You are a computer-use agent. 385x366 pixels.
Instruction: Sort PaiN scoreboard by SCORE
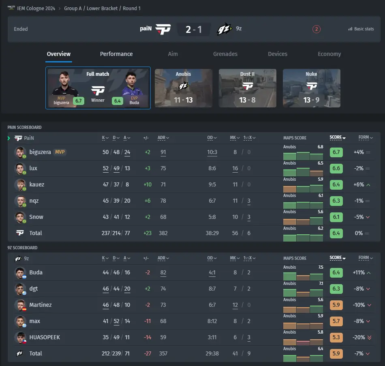(337, 137)
